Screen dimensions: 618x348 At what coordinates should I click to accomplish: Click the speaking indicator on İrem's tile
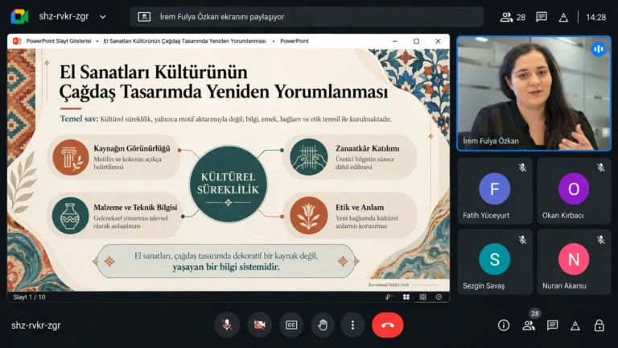pos(599,49)
